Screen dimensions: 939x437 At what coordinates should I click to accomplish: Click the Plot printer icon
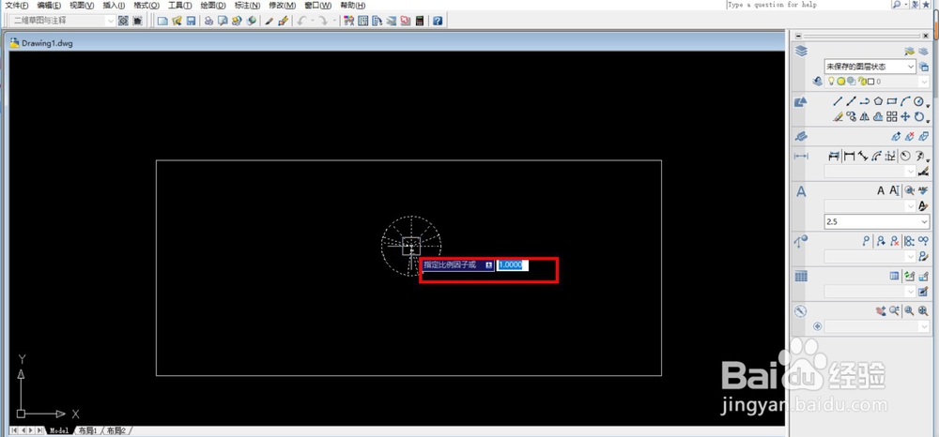[x=208, y=21]
